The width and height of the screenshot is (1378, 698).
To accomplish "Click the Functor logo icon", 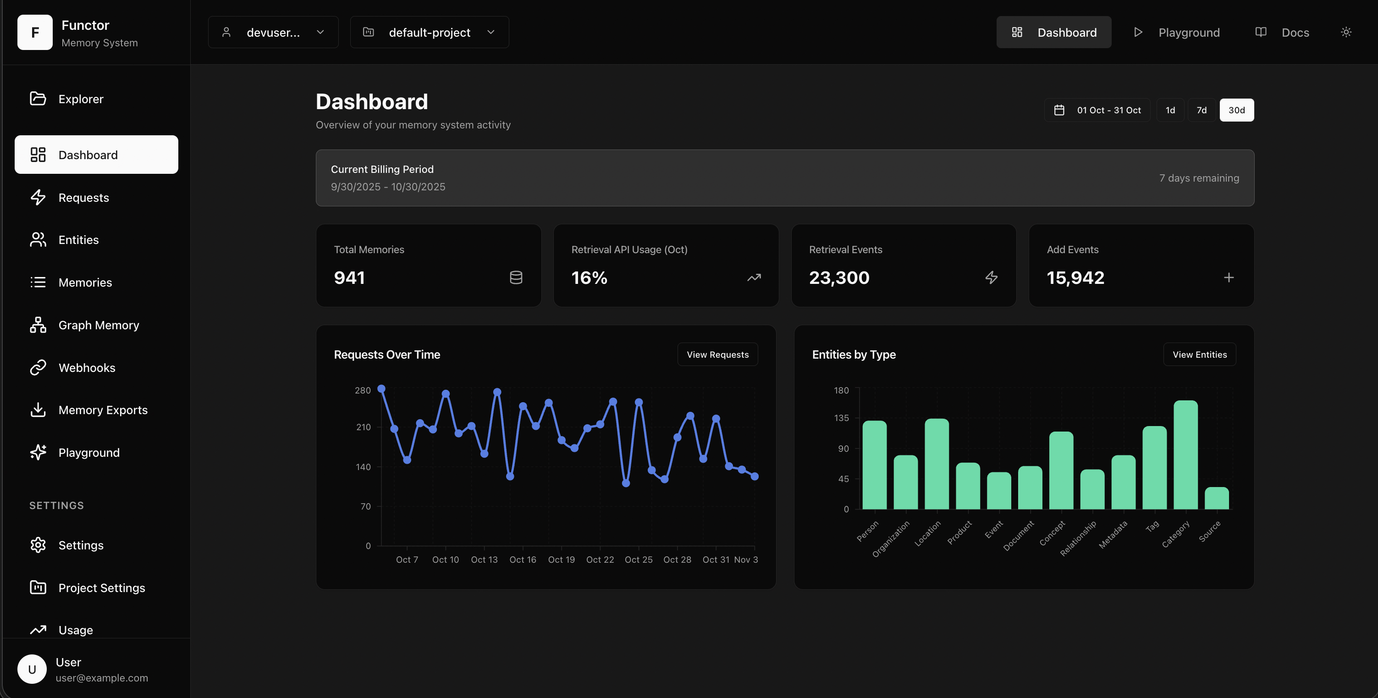I will coord(34,32).
